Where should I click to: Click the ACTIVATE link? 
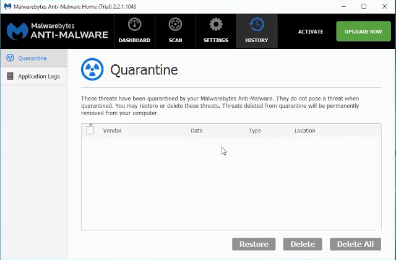click(311, 32)
